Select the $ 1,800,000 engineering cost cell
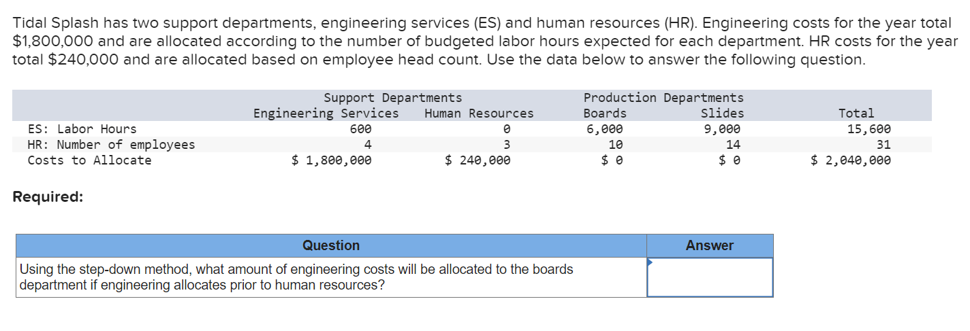970x331 pixels. coord(332,160)
